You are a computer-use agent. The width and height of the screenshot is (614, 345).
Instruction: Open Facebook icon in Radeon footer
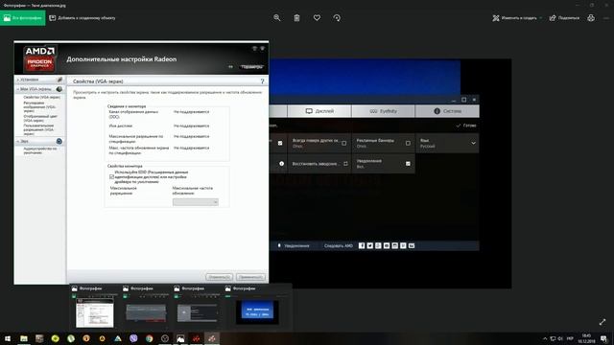point(362,245)
